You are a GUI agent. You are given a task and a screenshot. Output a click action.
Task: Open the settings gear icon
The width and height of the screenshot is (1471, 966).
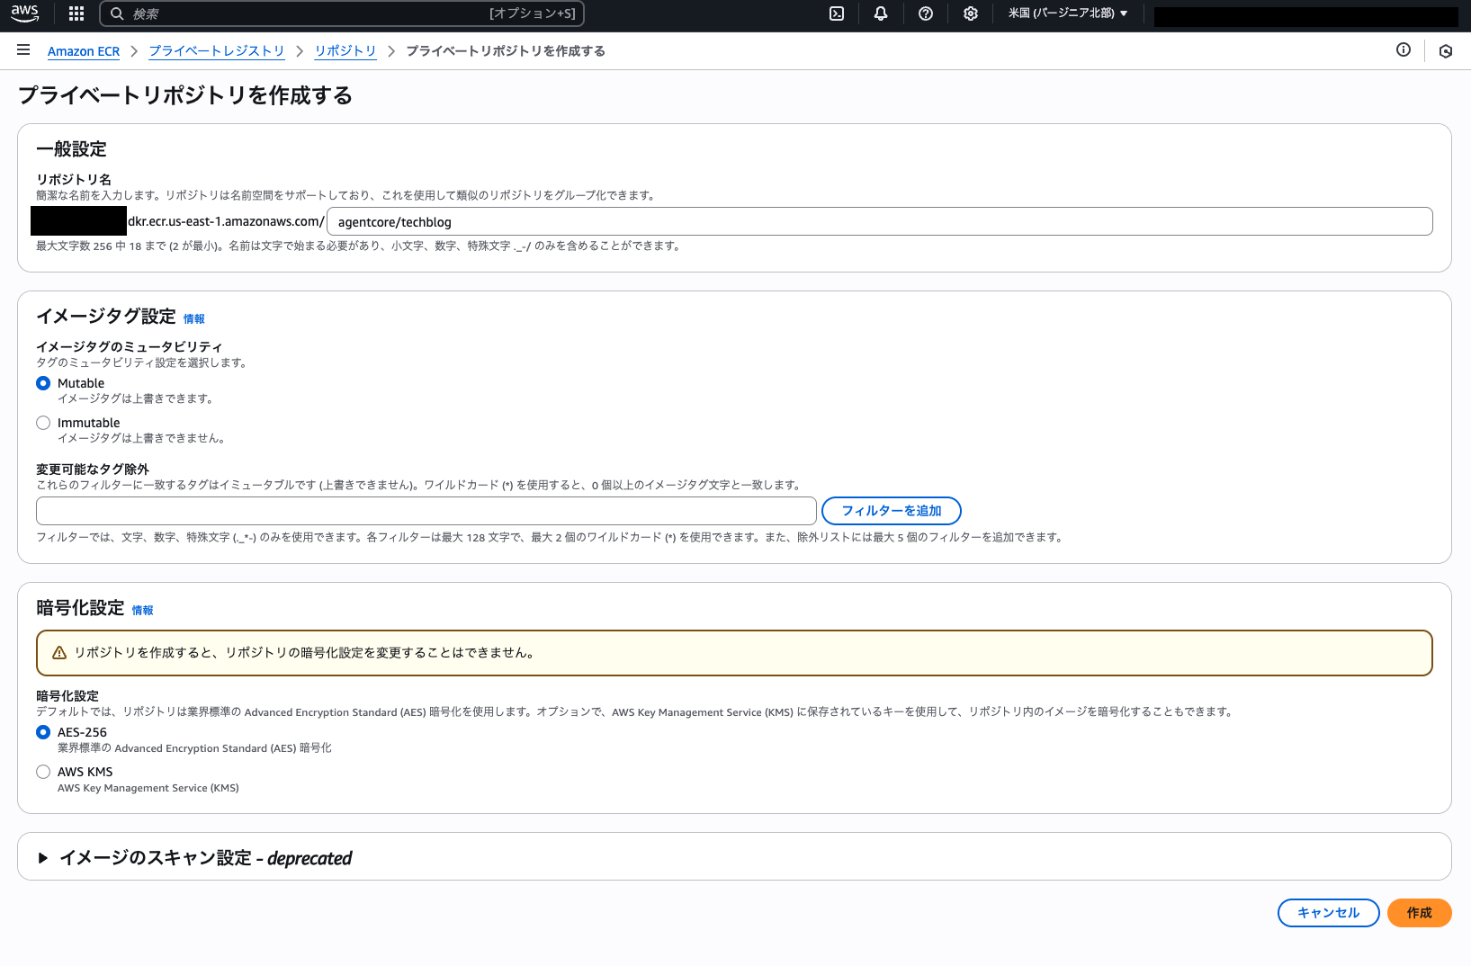click(971, 13)
